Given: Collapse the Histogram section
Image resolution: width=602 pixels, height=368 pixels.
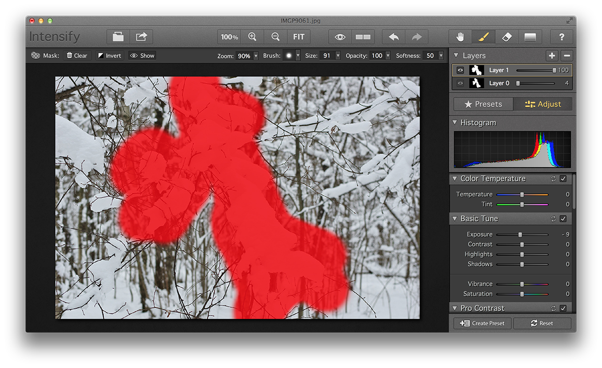Looking at the screenshot, I should (x=455, y=123).
